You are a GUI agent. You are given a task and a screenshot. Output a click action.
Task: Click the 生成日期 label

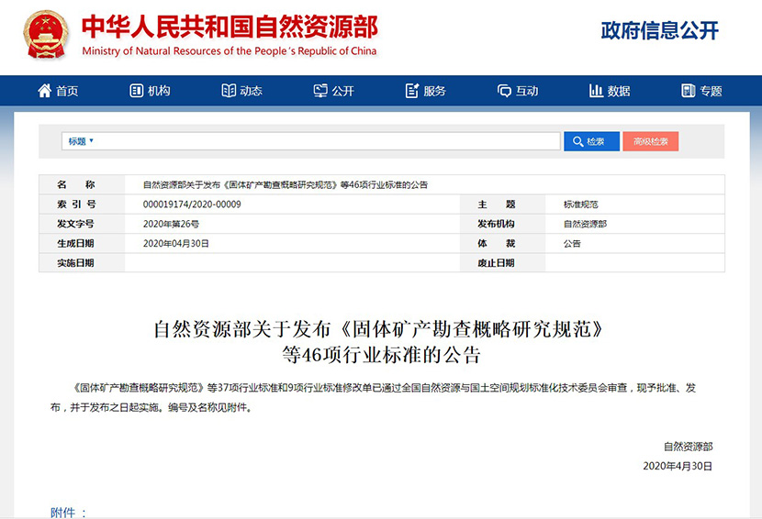tap(75, 243)
